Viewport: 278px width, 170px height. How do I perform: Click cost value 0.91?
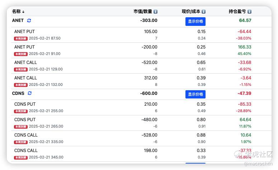pos(202,126)
